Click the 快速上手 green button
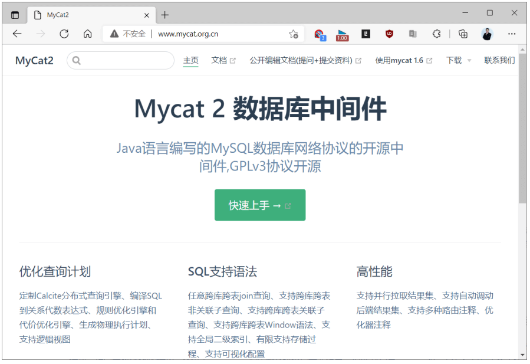This screenshot has height=364, width=530. click(260, 205)
